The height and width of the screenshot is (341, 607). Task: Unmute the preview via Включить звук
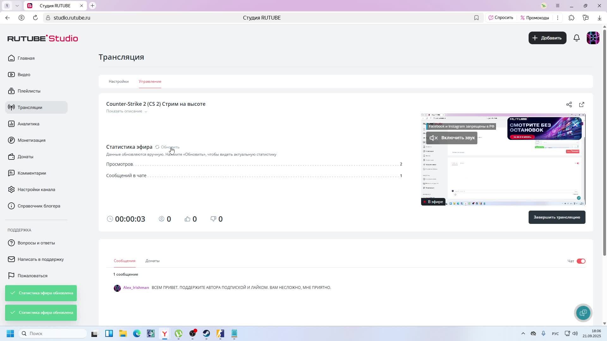(452, 138)
